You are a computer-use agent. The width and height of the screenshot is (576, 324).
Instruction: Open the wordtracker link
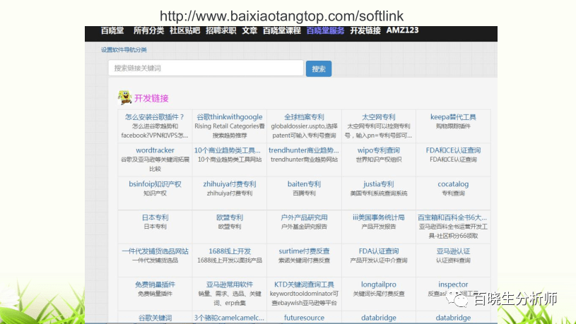coord(155,150)
